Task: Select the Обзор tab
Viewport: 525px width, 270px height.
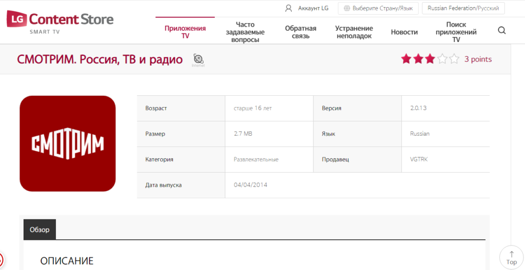Action: point(39,230)
